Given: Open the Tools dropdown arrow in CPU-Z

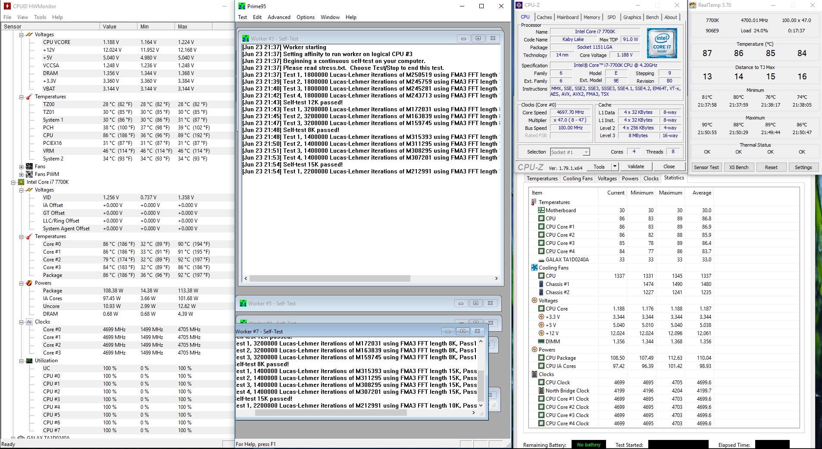Looking at the screenshot, I should tap(615, 166).
